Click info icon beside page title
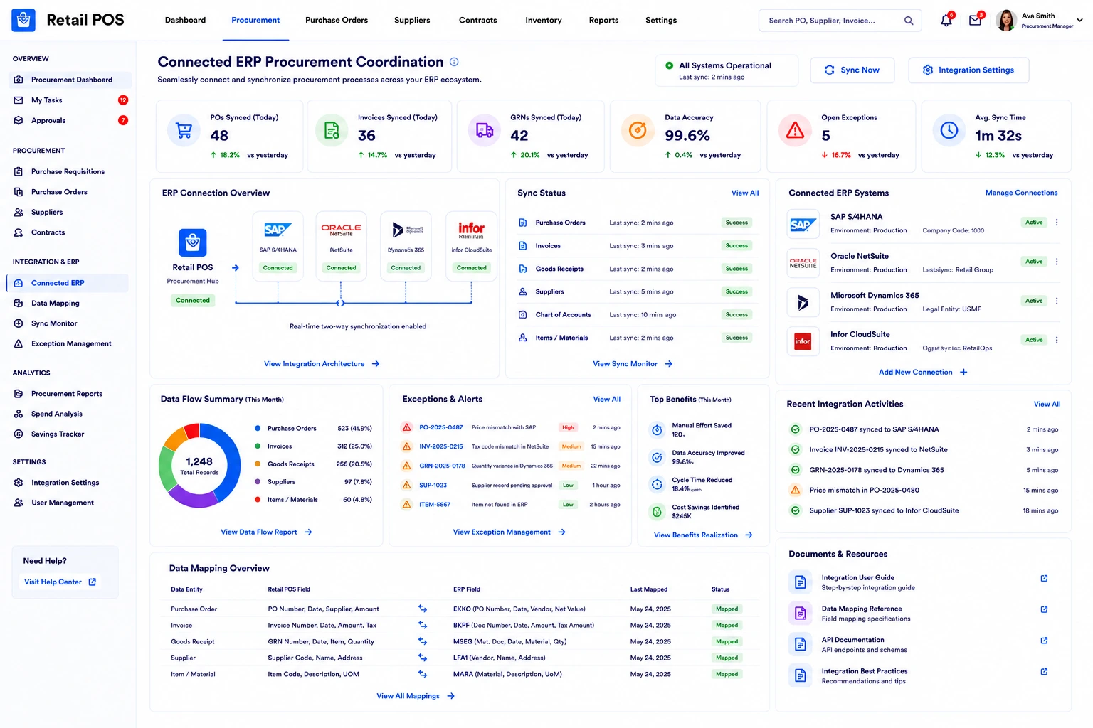 pyautogui.click(x=454, y=62)
